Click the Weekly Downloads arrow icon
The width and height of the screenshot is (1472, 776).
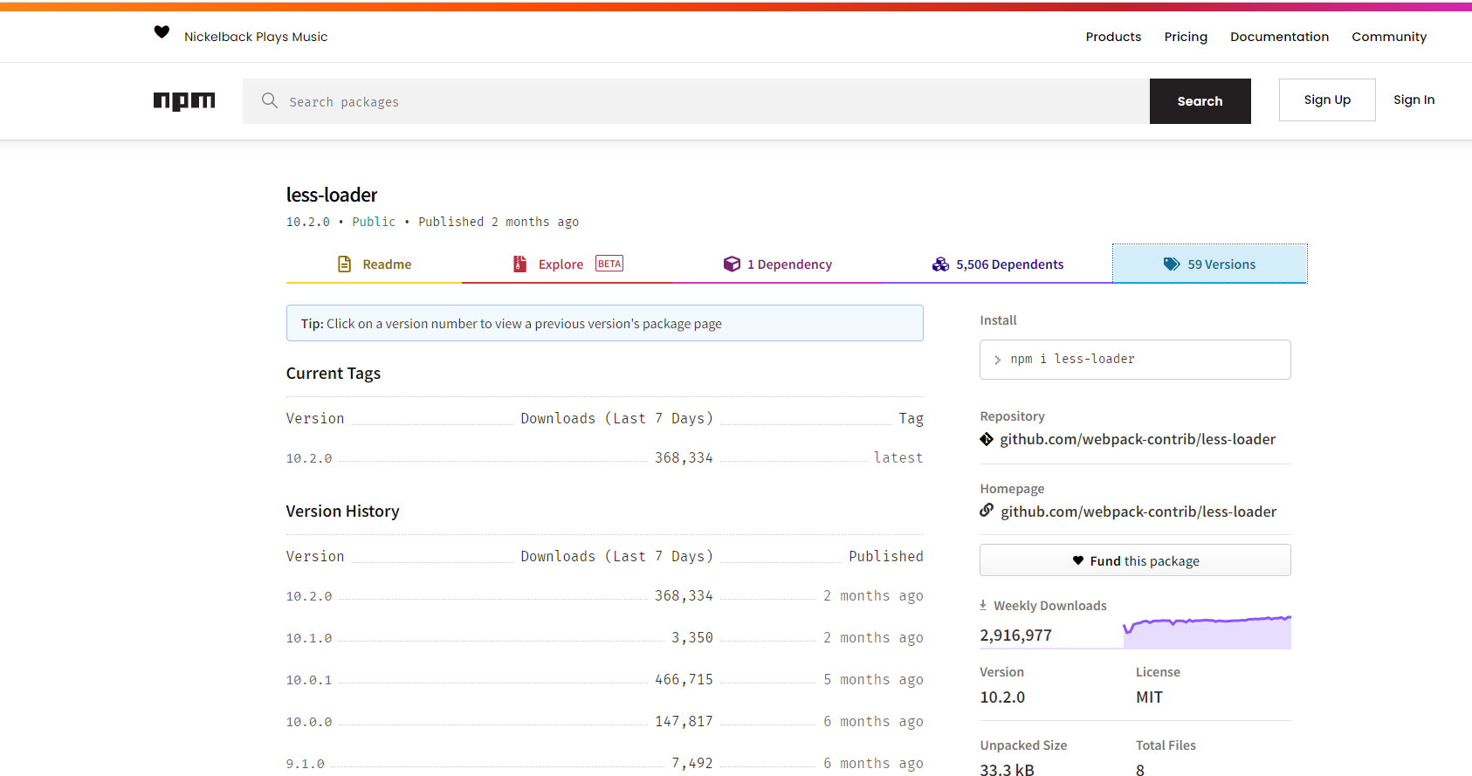[x=983, y=605]
